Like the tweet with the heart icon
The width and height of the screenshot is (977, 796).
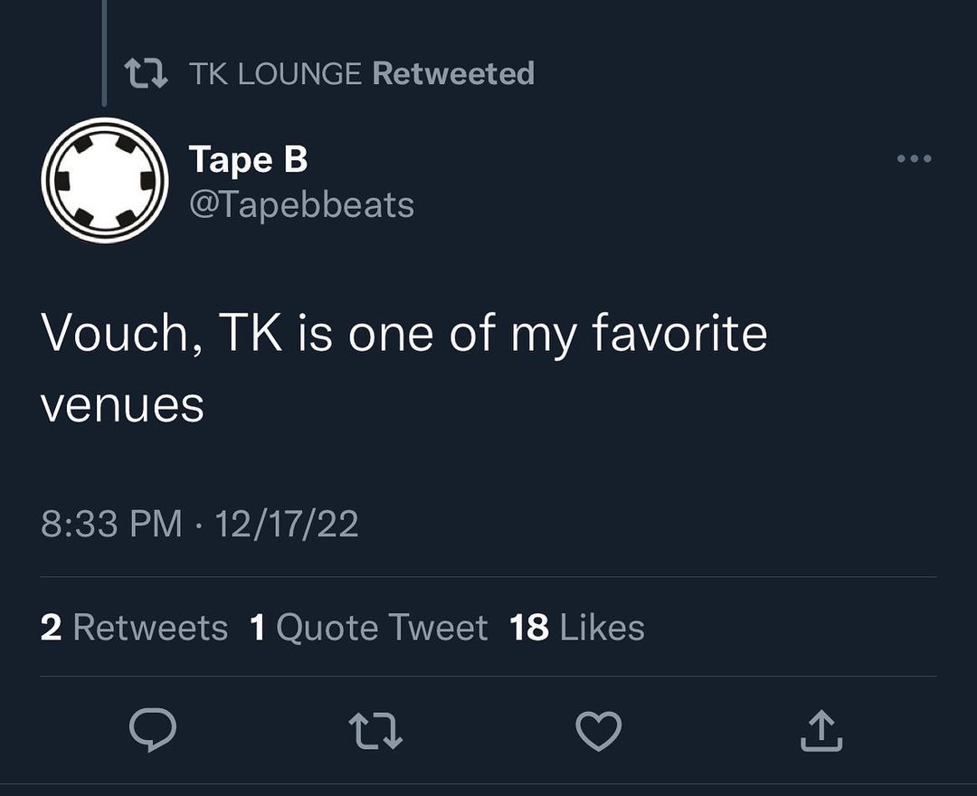pyautogui.click(x=599, y=730)
